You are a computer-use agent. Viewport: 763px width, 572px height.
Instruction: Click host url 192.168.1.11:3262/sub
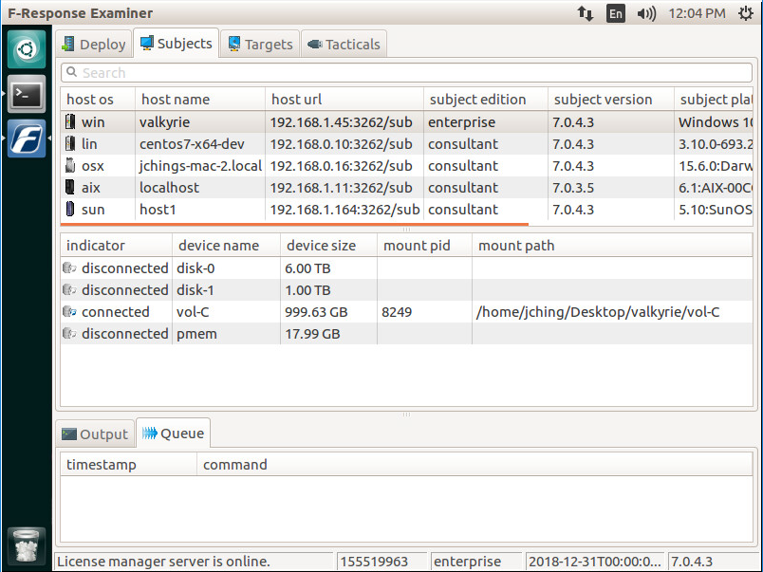coord(341,188)
